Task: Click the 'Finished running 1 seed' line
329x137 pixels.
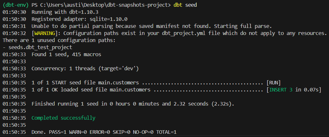Action: point(133,104)
